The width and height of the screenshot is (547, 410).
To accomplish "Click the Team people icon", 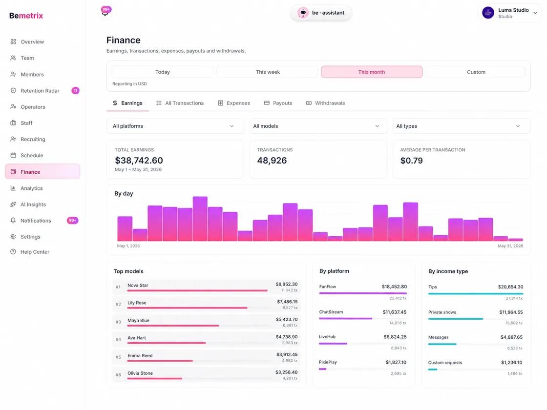I will pos(13,58).
